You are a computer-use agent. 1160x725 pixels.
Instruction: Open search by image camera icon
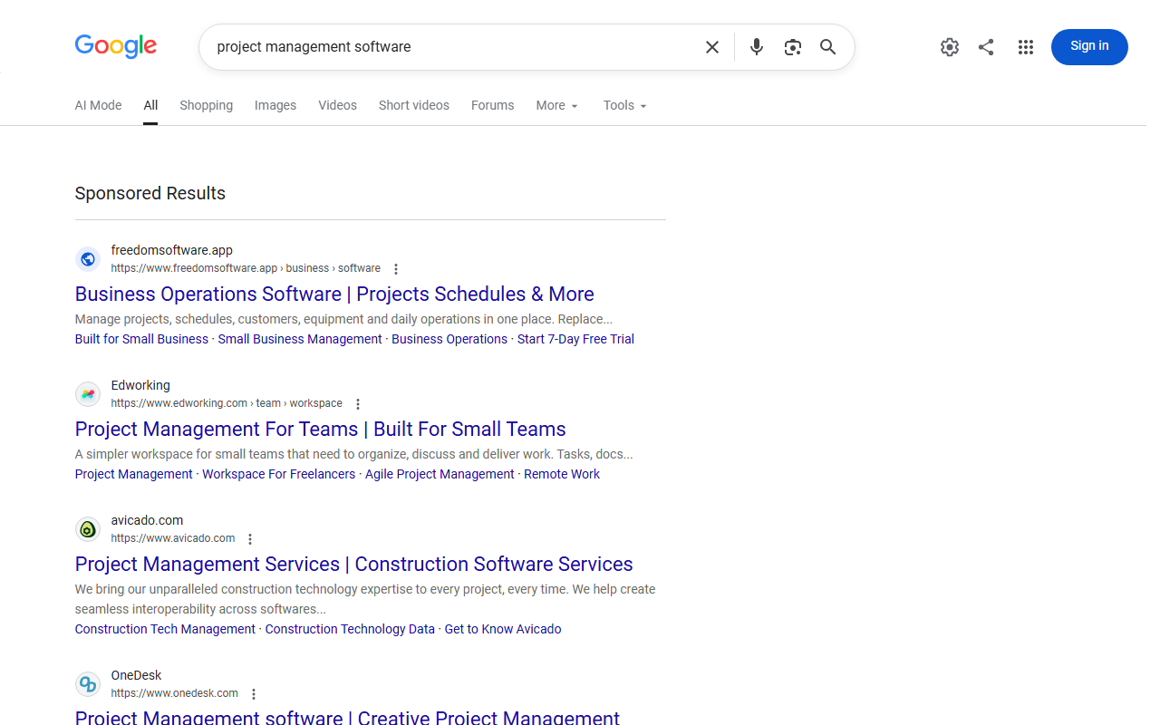[793, 47]
